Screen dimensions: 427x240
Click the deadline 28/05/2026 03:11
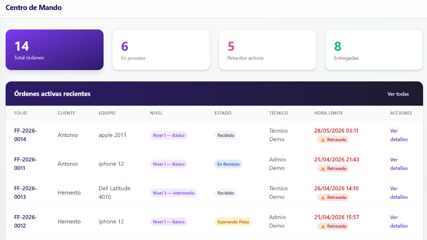tap(336, 131)
